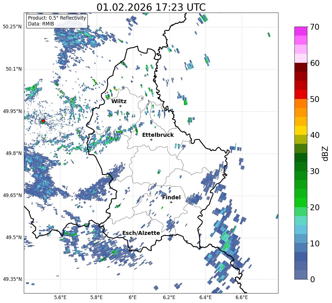The height and width of the screenshot is (303, 332).
Task: Pick the bright yellow swatch above 40 dBZ
Action: [301, 130]
